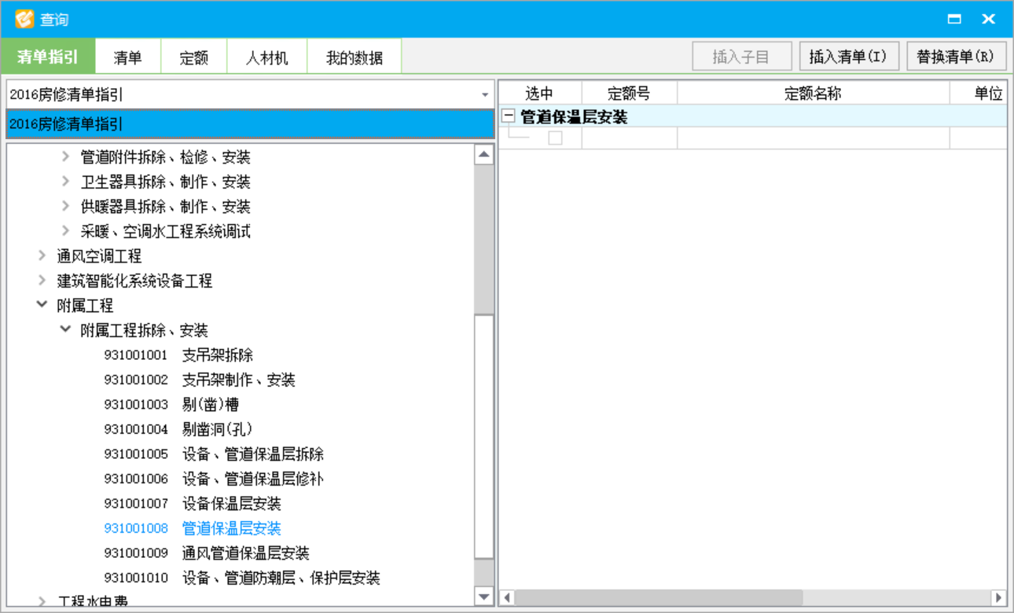Click table horizontal scrollbar left arrow
The width and height of the screenshot is (1014, 613).
click(x=507, y=598)
